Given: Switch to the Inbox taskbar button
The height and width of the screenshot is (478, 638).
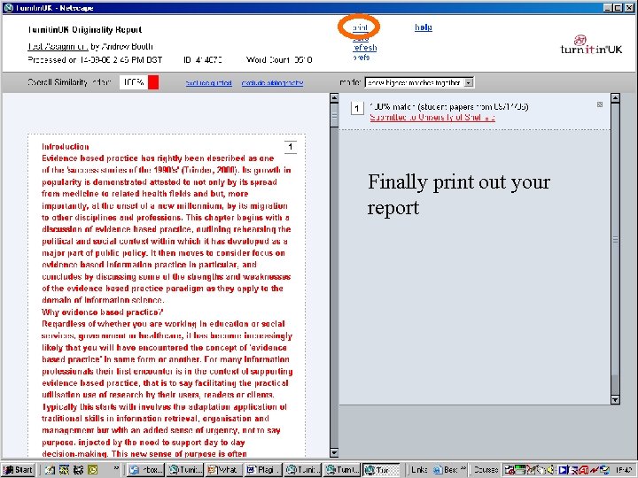Looking at the screenshot, I should coord(146,470).
